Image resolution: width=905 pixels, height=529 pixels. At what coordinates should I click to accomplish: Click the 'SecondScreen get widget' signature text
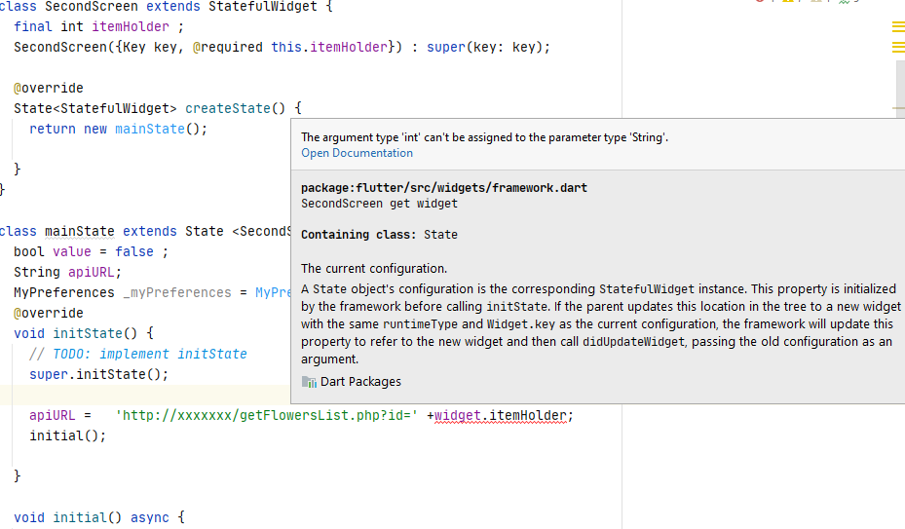(379, 204)
